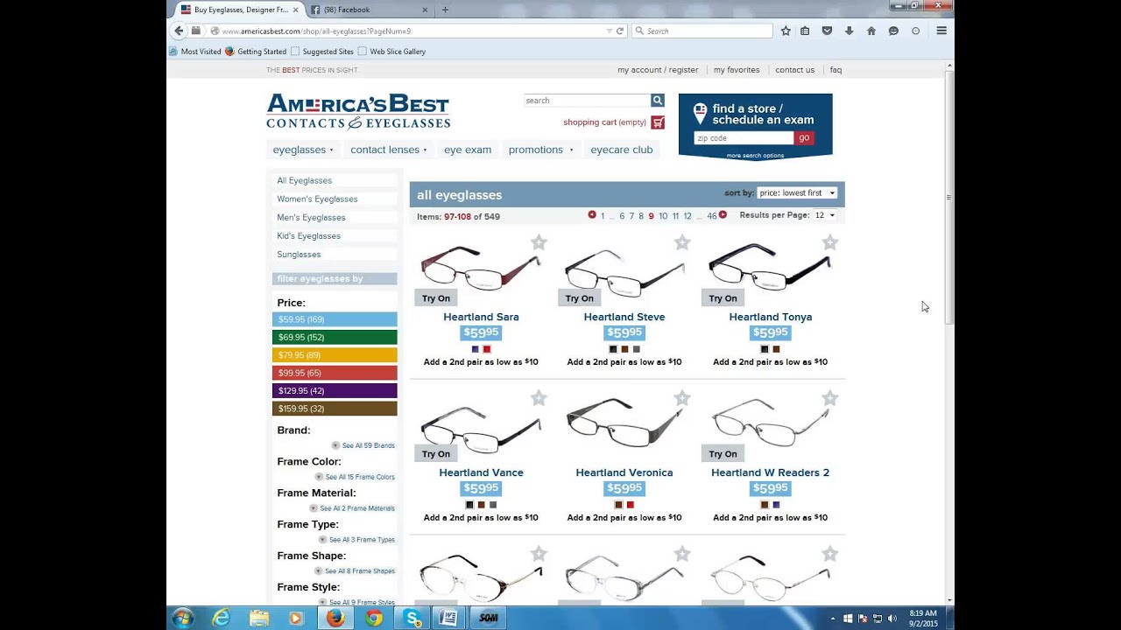The width and height of the screenshot is (1121, 630).
Task: Go to next results page arrow
Action: [x=723, y=215]
